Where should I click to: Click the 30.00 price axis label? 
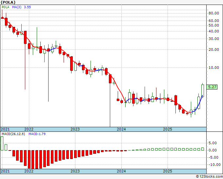click(214, 39)
